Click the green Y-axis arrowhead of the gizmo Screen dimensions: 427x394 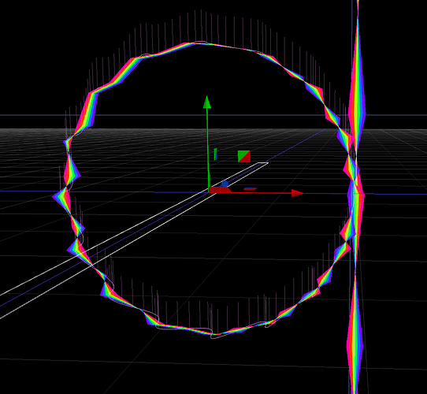click(207, 102)
